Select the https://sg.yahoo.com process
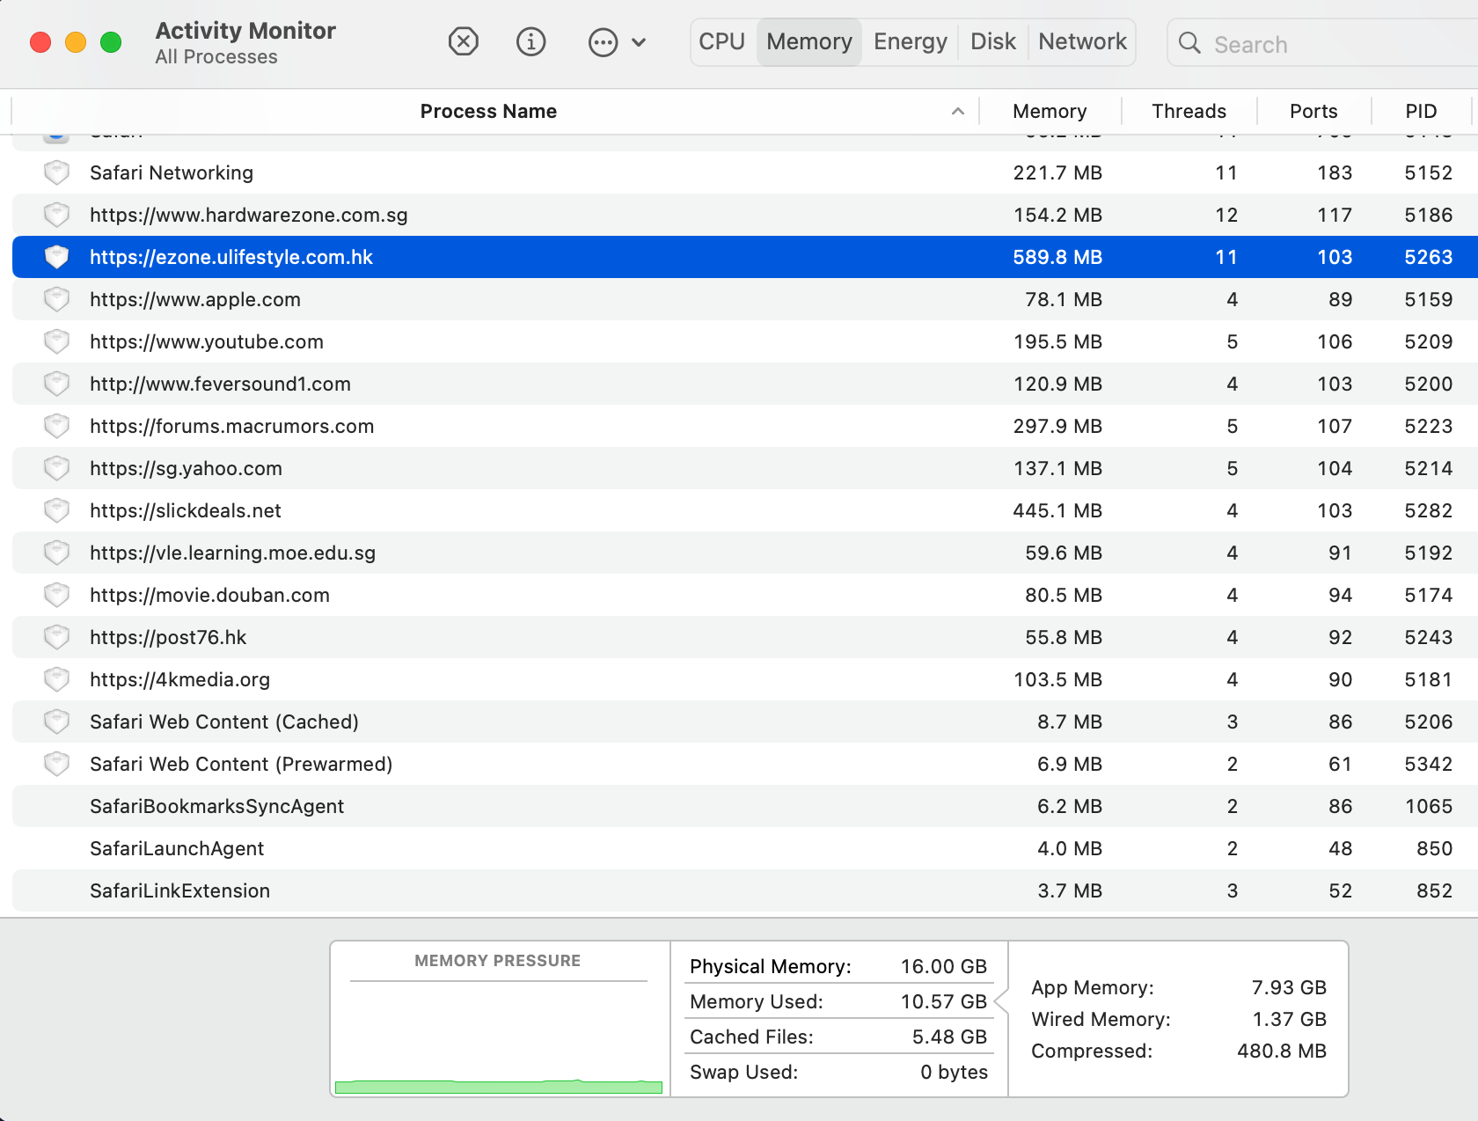Image resolution: width=1478 pixels, height=1121 pixels. pos(186,468)
